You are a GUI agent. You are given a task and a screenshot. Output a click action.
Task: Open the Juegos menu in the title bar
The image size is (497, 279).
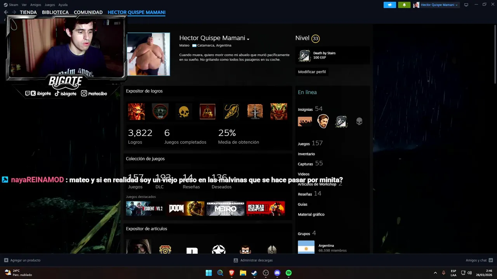(50, 5)
